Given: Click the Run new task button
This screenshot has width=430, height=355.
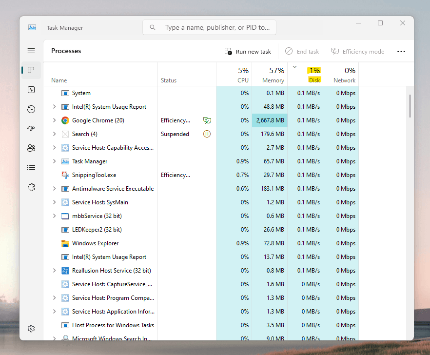Looking at the screenshot, I should (248, 52).
